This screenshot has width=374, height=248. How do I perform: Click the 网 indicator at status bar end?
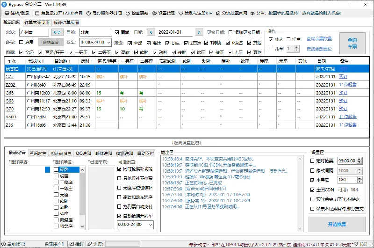click(x=363, y=244)
